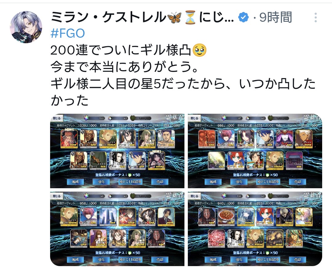Screen dimensions: 332x271
Task: Click the hourglass emoji in the username
Action: pyautogui.click(x=190, y=18)
